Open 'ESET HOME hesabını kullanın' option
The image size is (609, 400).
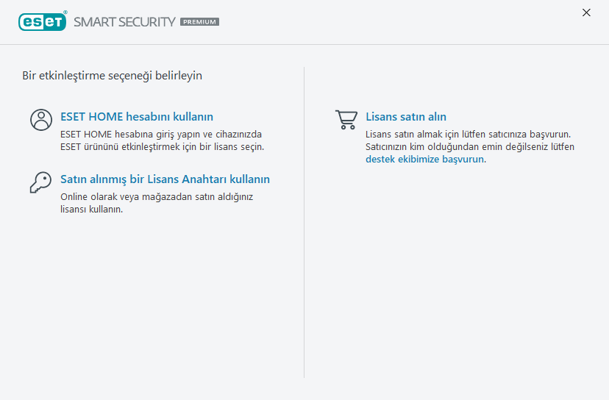pyautogui.click(x=137, y=117)
